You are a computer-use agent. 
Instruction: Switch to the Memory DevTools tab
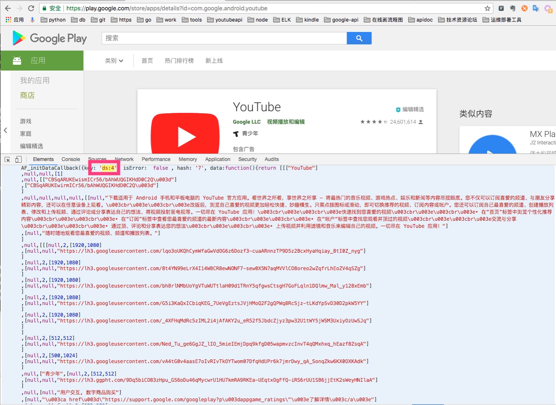[188, 159]
